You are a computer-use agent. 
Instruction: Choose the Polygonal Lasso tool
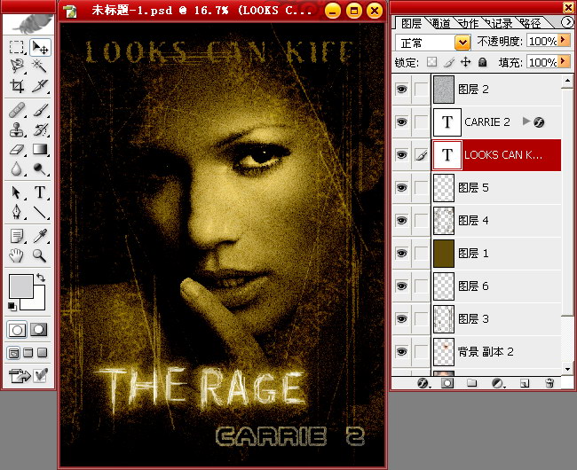coord(16,67)
